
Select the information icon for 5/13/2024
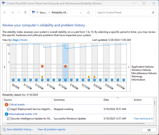[x=36, y=80]
